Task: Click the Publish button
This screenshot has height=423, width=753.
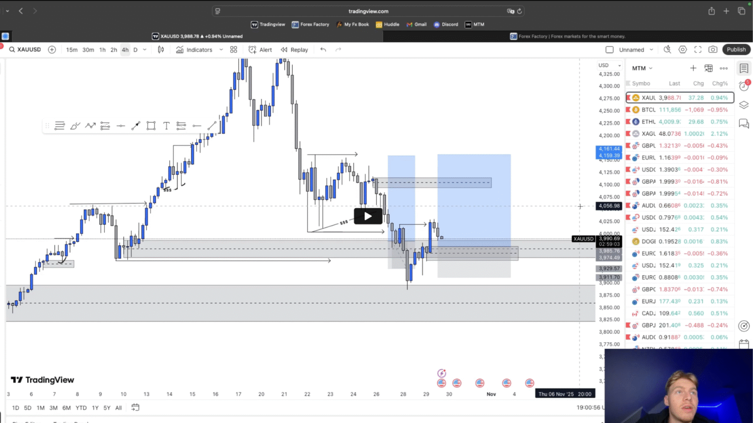Action: pos(736,50)
